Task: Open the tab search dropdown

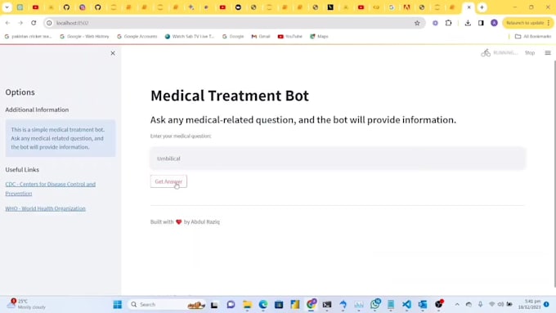Action: 7,7
